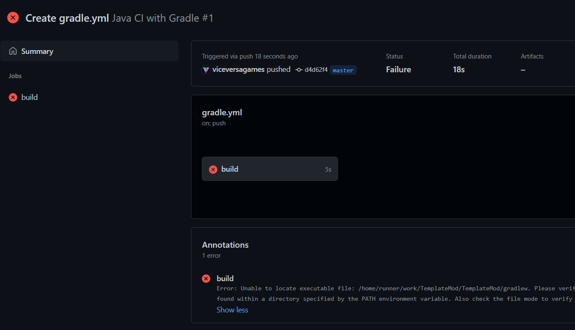Click the red error icon in Annotations
This screenshot has width=575, height=330.
[206, 279]
